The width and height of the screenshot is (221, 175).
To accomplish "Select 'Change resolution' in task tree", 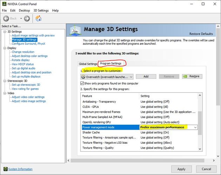I will pyautogui.click(x=23, y=52).
